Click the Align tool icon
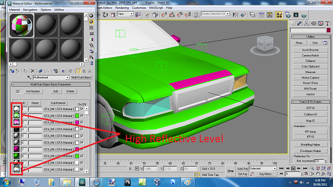The image size is (333, 187). coord(243,15)
